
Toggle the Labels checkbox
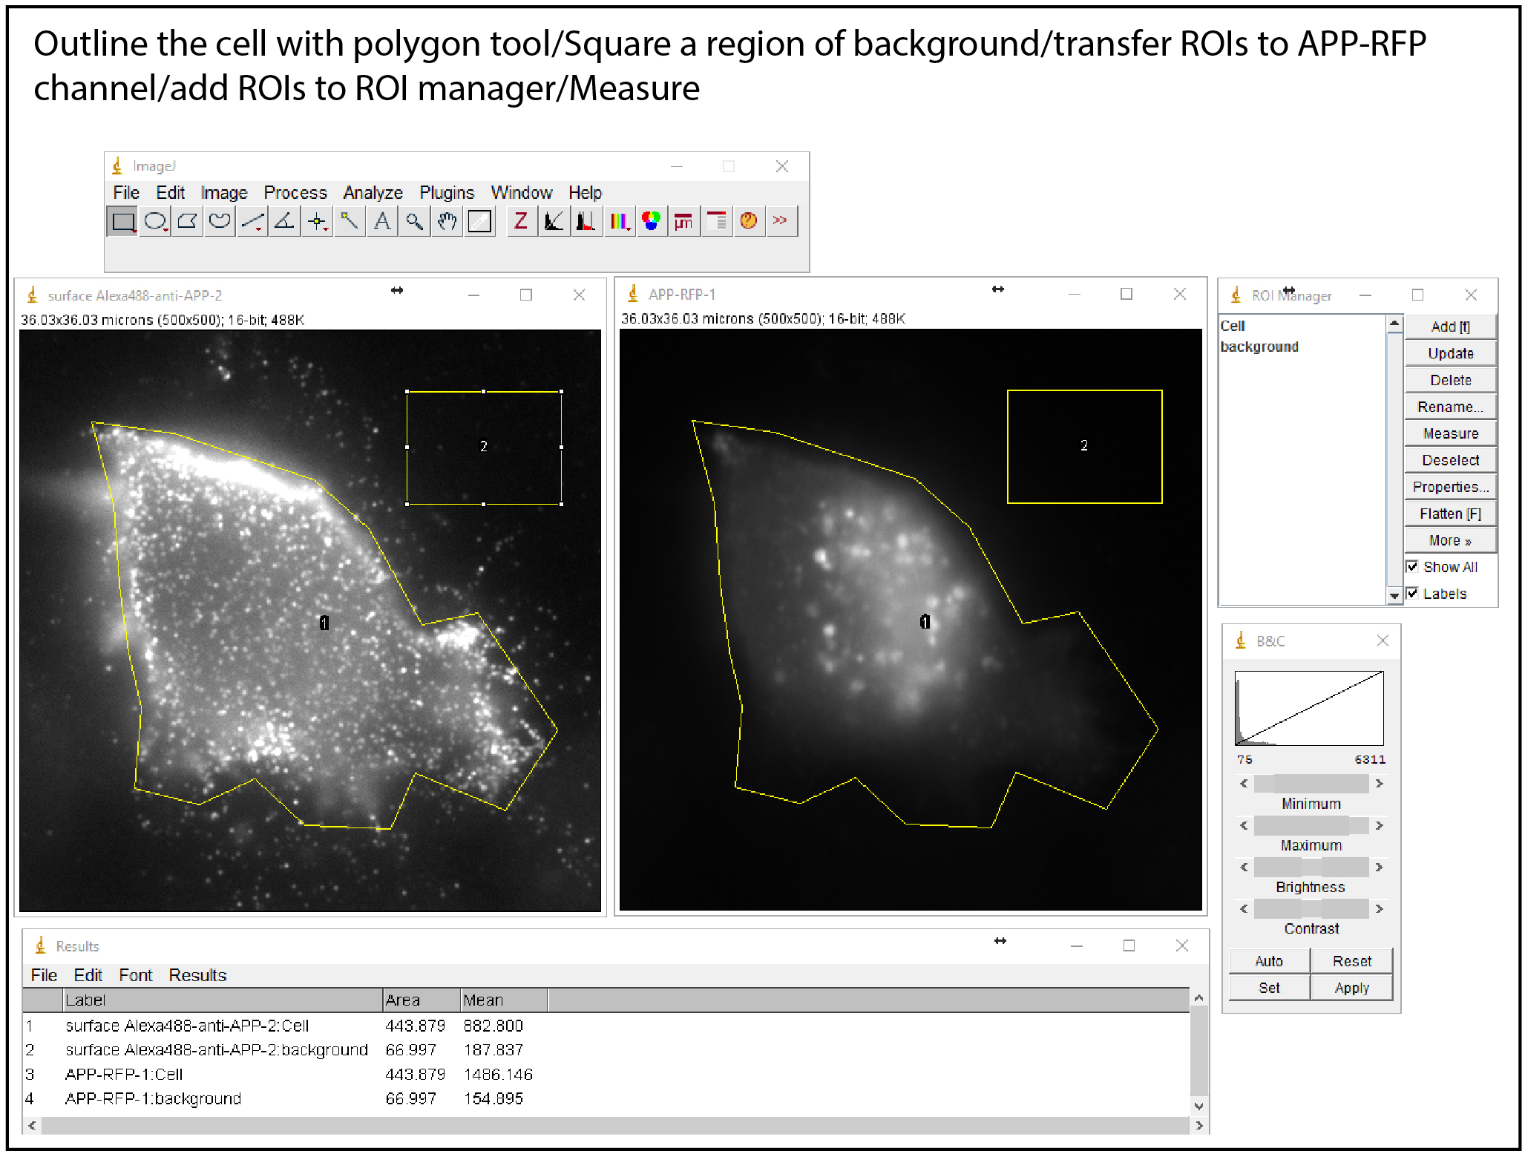(x=1413, y=594)
